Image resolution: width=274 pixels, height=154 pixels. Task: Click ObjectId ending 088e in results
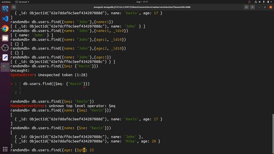tap(68, 141)
